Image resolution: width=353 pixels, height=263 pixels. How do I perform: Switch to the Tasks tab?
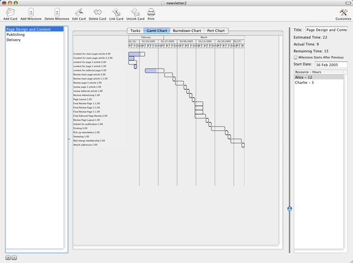pyautogui.click(x=135, y=31)
